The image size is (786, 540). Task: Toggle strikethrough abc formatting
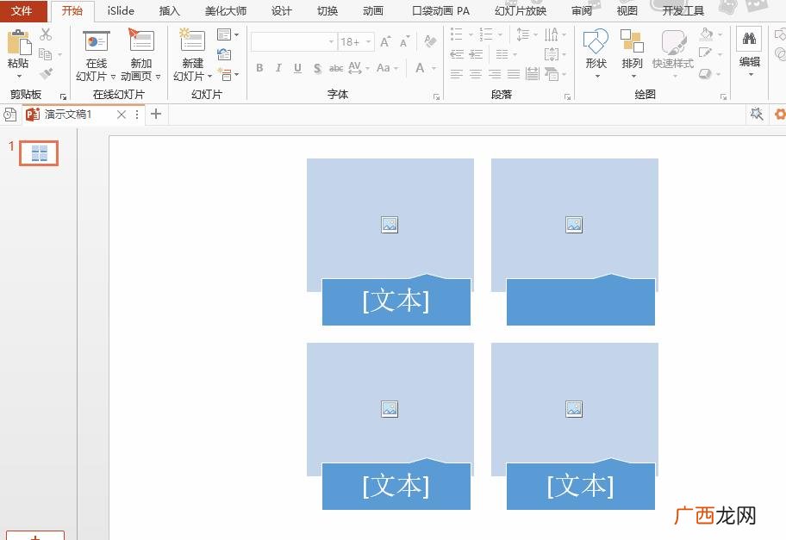[336, 68]
